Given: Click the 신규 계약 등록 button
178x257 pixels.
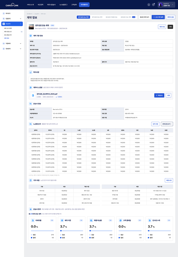Looking at the screenshot, I should (158, 17).
